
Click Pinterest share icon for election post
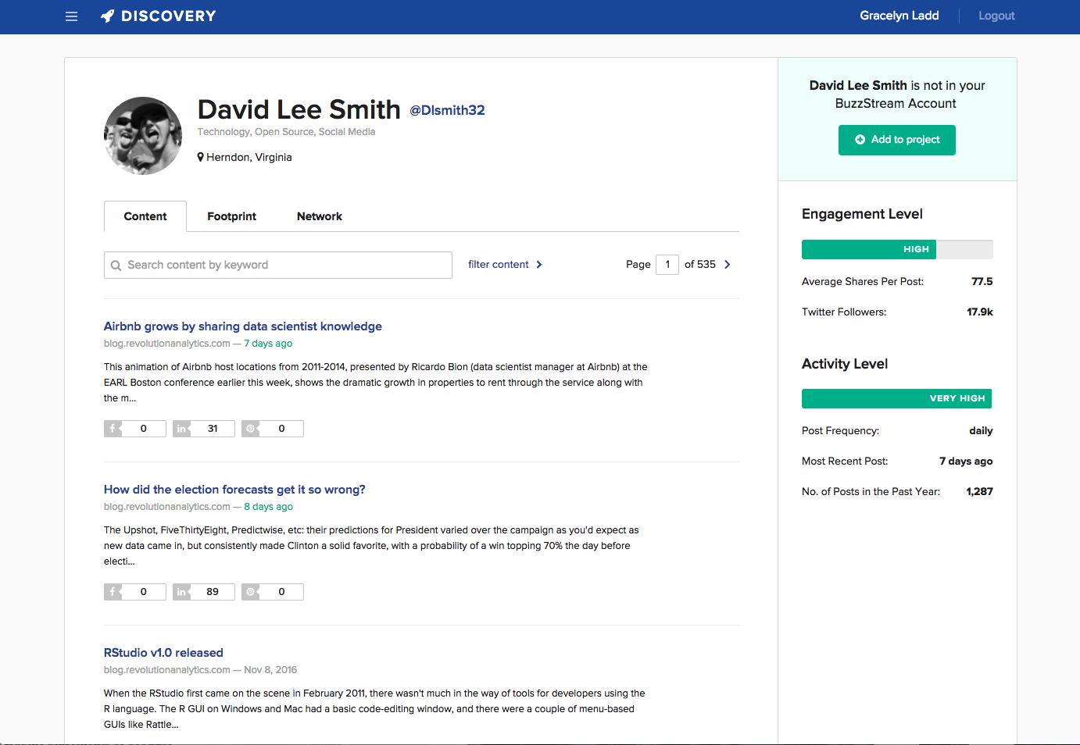(250, 592)
